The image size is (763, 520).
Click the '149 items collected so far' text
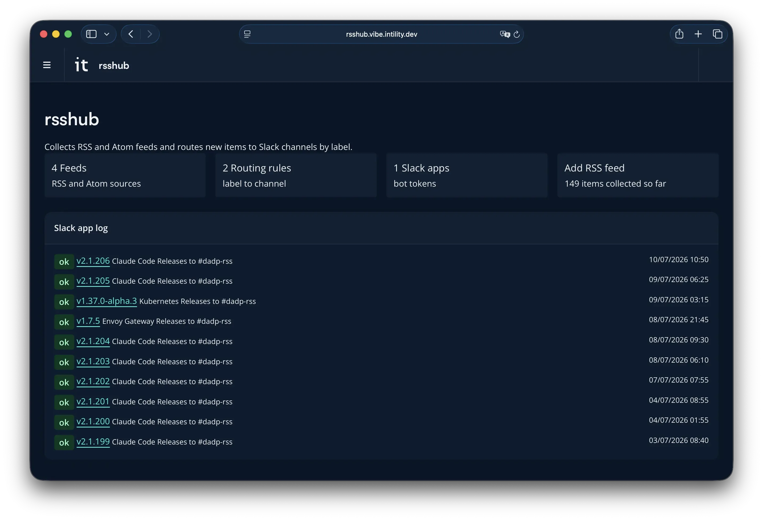click(x=615, y=183)
